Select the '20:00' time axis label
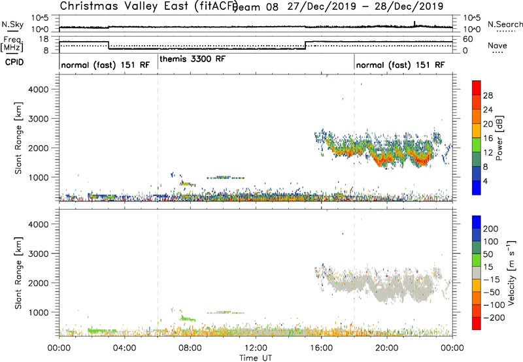This screenshot has width=523, height=362. point(387,348)
